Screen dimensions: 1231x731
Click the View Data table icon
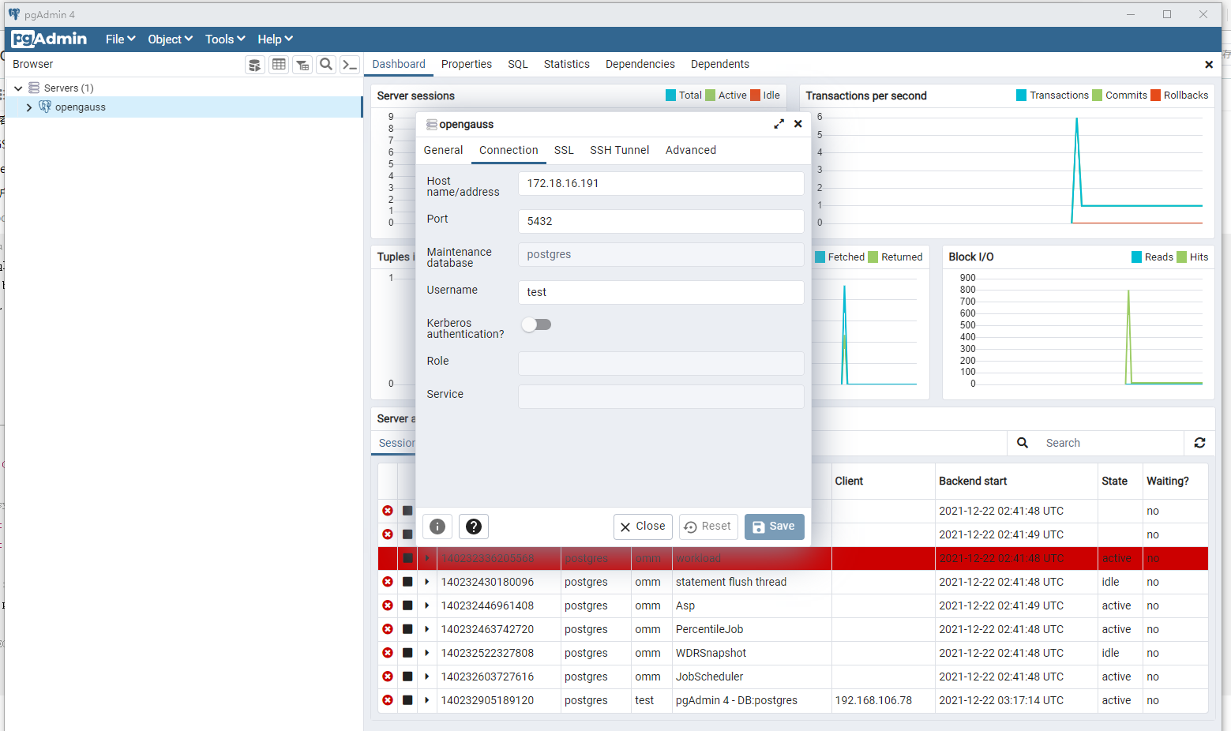click(279, 65)
